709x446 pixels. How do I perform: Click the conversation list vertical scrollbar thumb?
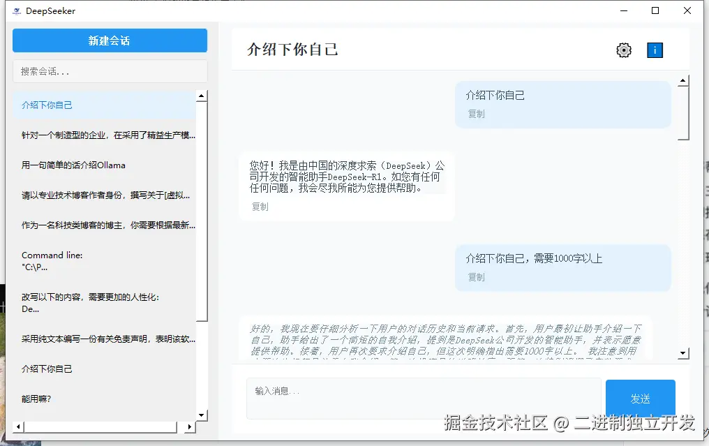202,211
